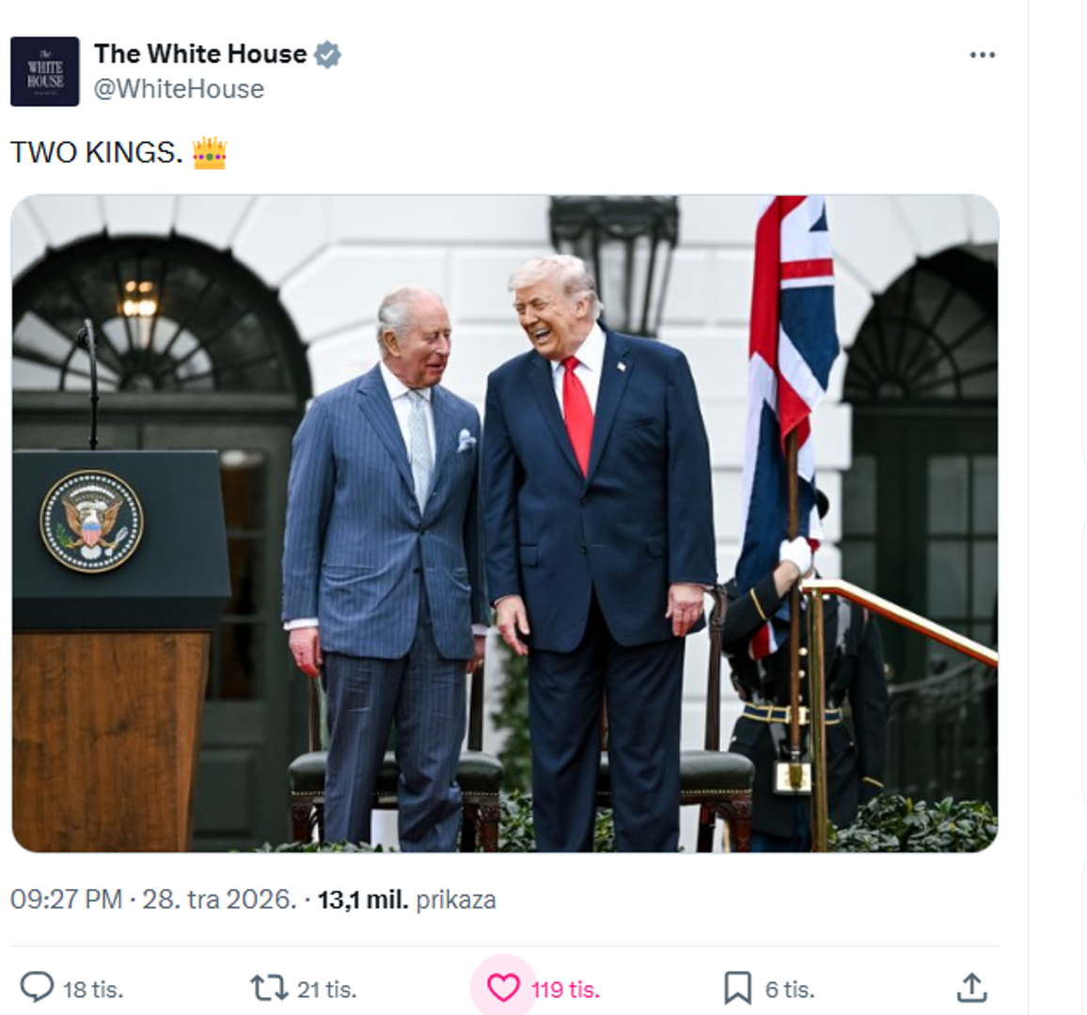1087x1015 pixels.
Task: Open the @WhiteHouse handle link
Action: point(179,89)
